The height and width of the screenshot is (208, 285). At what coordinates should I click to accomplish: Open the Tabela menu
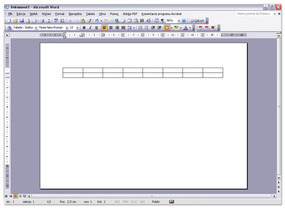pyautogui.click(x=90, y=14)
